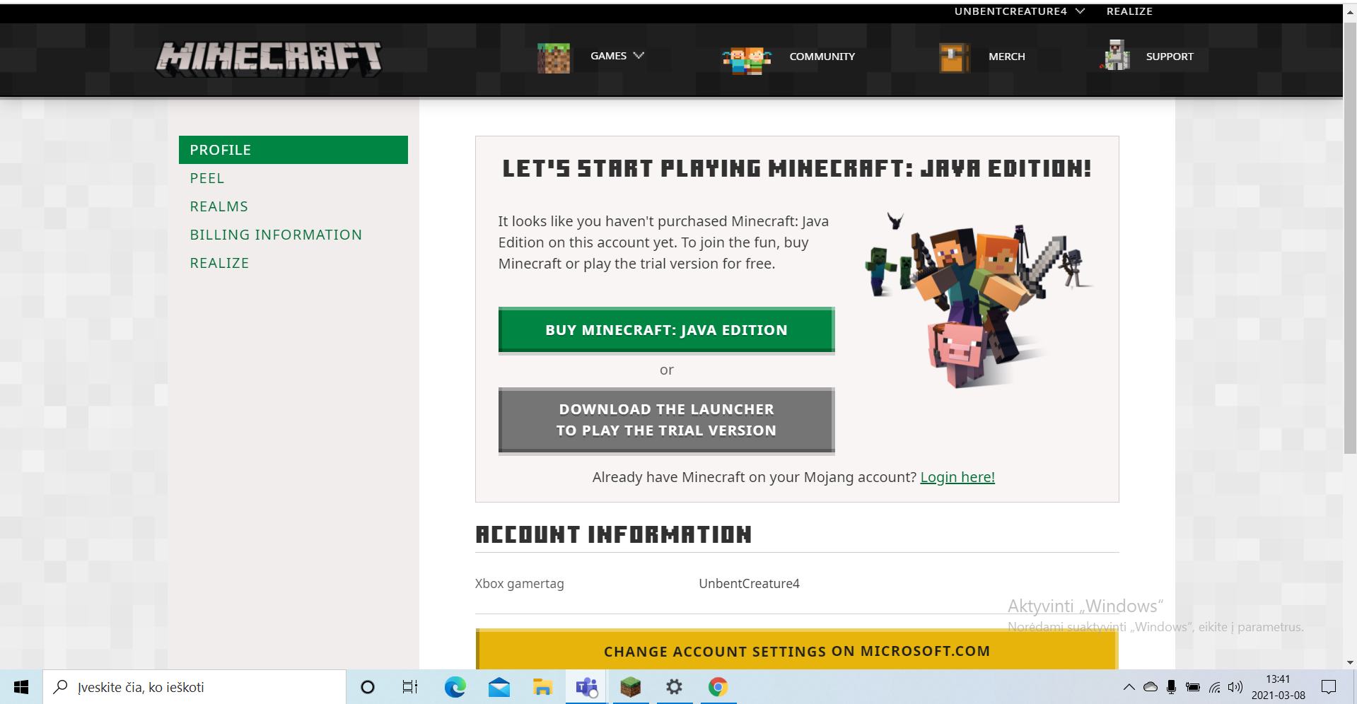Open Wi-Fi network tray icon

point(1215,687)
